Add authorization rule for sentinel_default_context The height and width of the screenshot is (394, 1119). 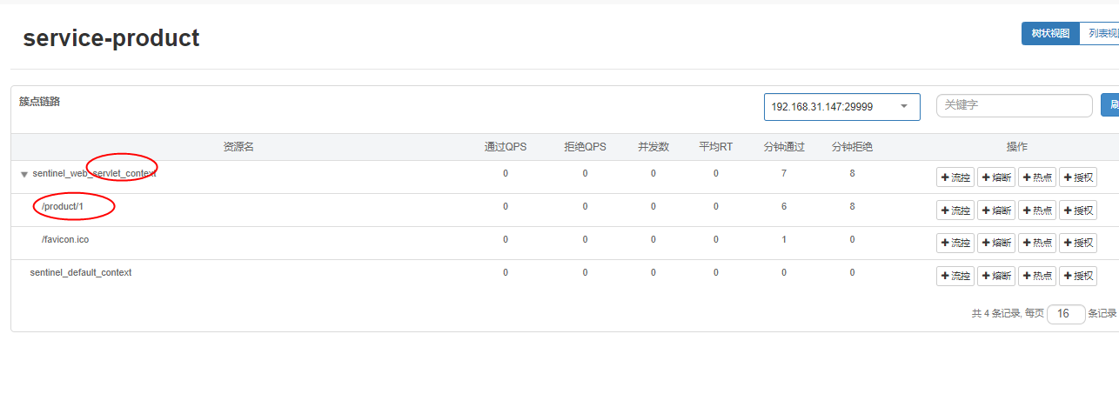[x=1078, y=276]
